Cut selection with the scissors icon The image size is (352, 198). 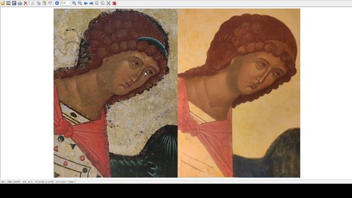tap(32, 3)
